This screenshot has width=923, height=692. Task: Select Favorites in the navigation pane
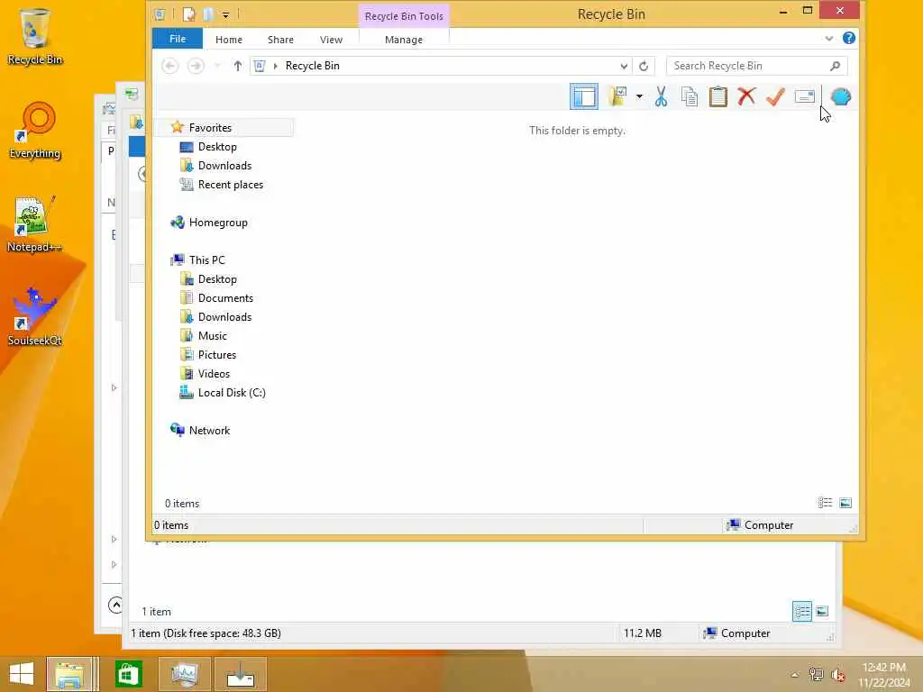pos(210,128)
